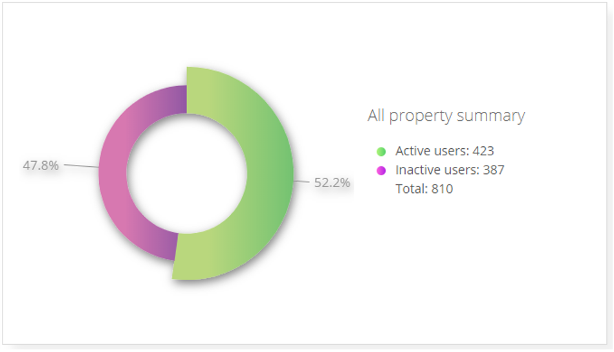Screen dimensions: 614x352
Task: Click the number 423 in the legend
Action: 483,151
